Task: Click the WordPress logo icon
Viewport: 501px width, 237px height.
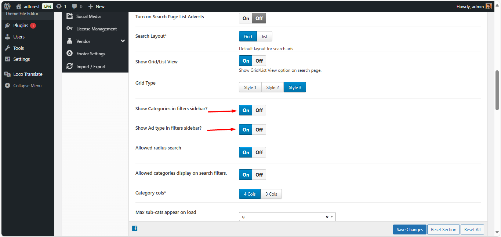Action: [x=7, y=6]
